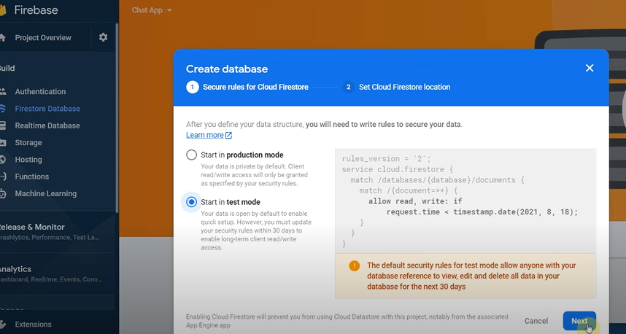Click the Functions icon in sidebar

point(3,176)
